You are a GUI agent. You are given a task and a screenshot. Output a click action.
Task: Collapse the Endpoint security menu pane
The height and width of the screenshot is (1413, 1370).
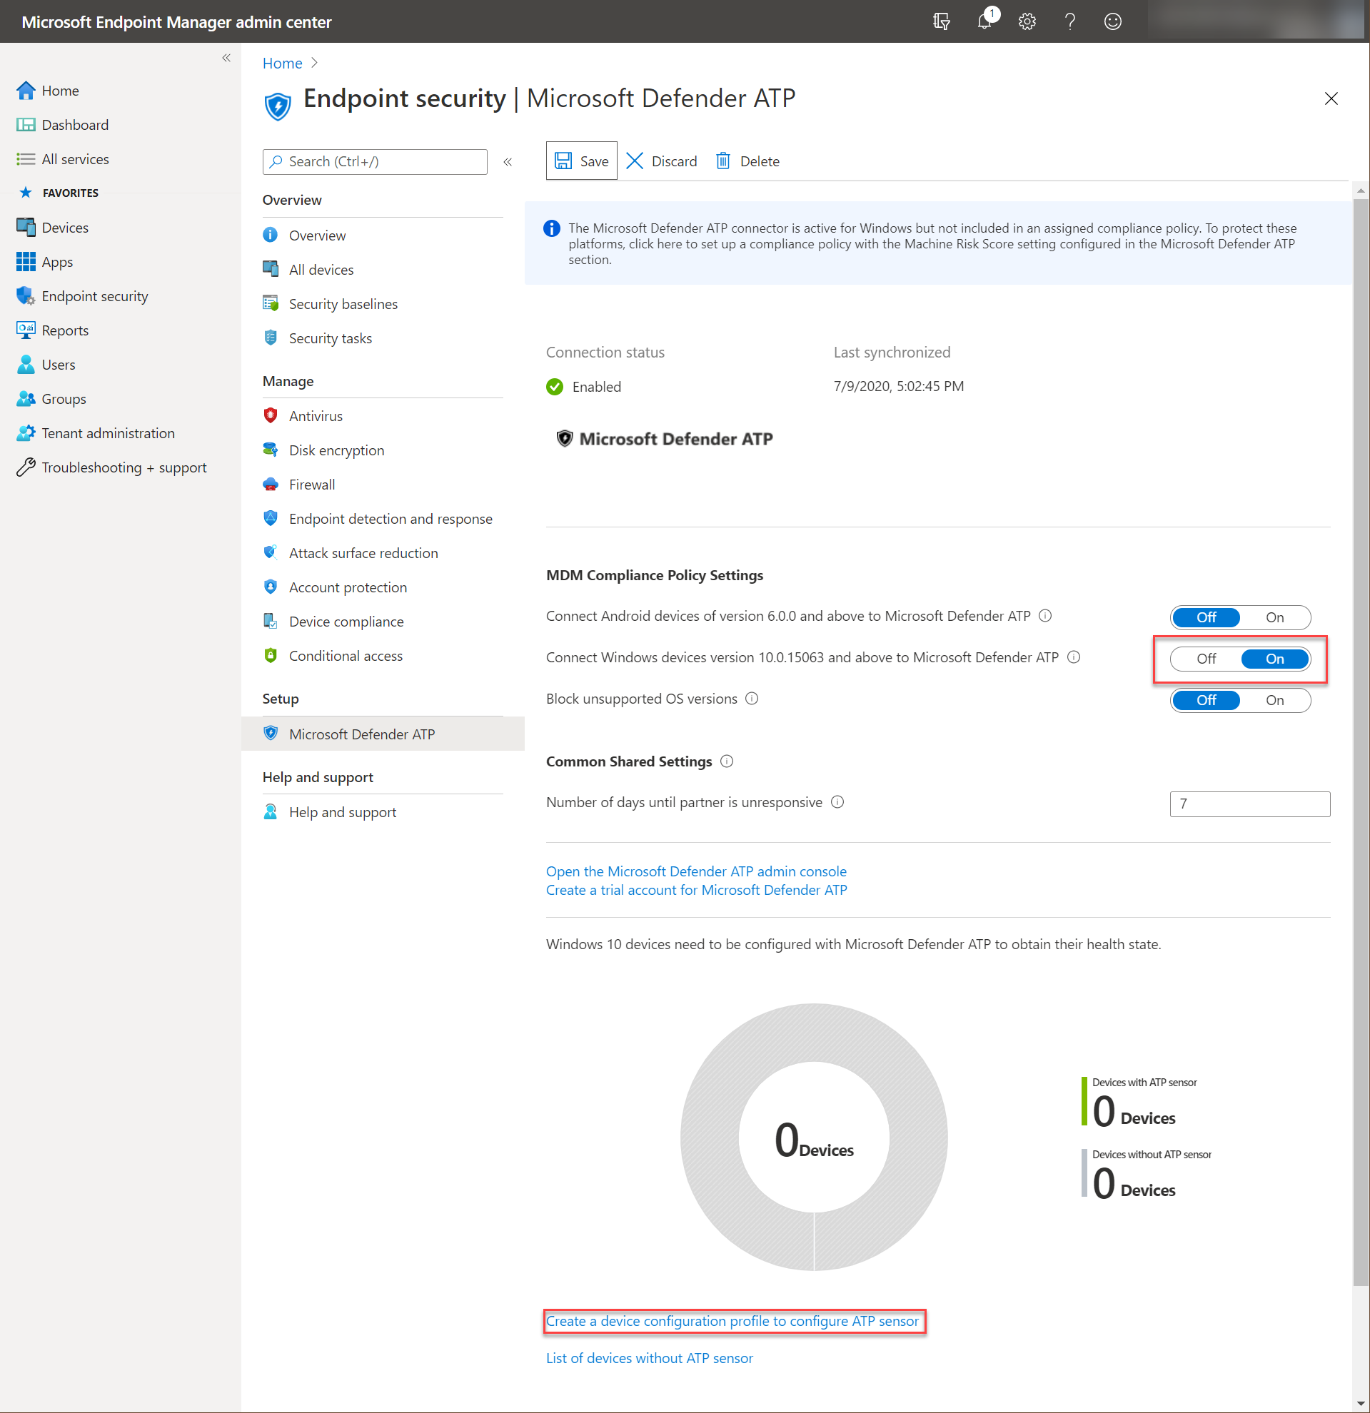pyautogui.click(x=508, y=161)
